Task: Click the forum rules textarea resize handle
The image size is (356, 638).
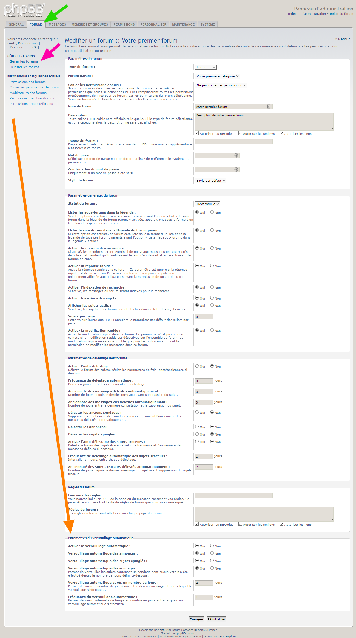Action: coord(332,520)
